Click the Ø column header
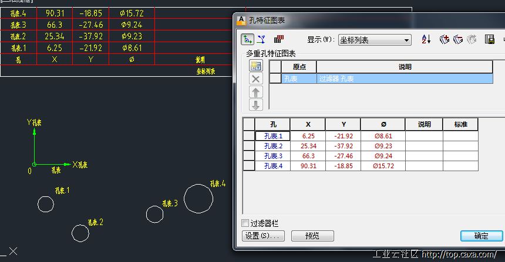This screenshot has height=262, width=505. (383, 124)
